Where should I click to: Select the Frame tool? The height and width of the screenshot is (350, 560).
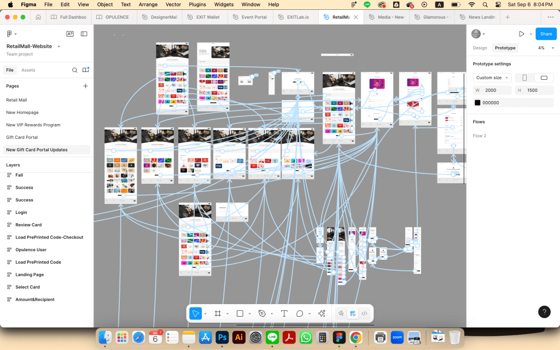(218, 313)
